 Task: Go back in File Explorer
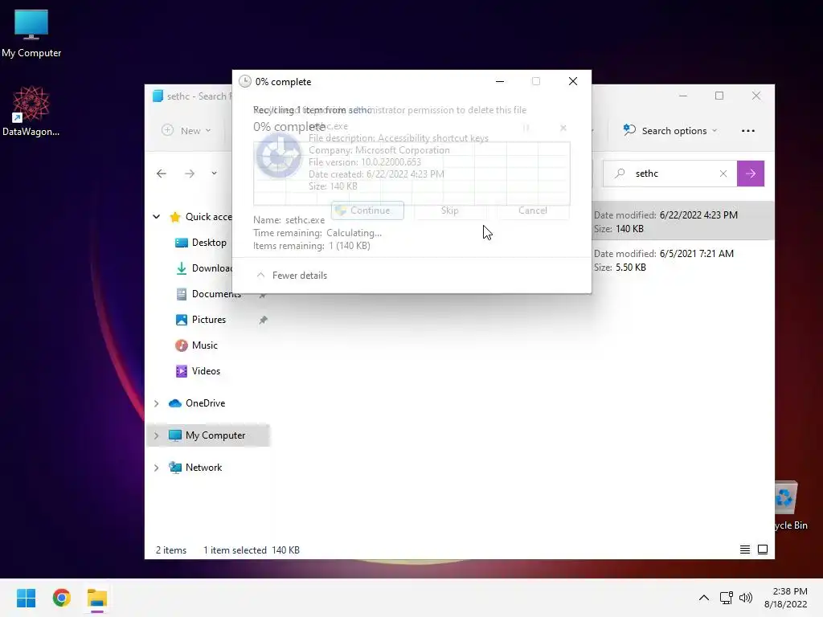161,174
